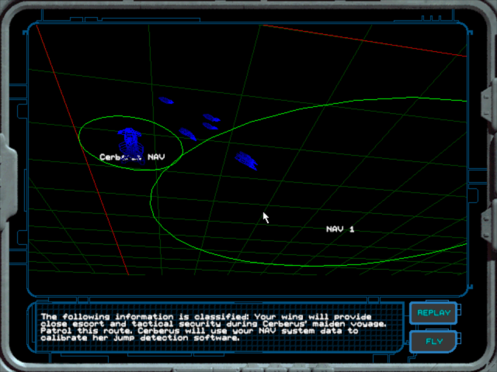Click the large blue ship nearest NAV 1

tap(246, 160)
